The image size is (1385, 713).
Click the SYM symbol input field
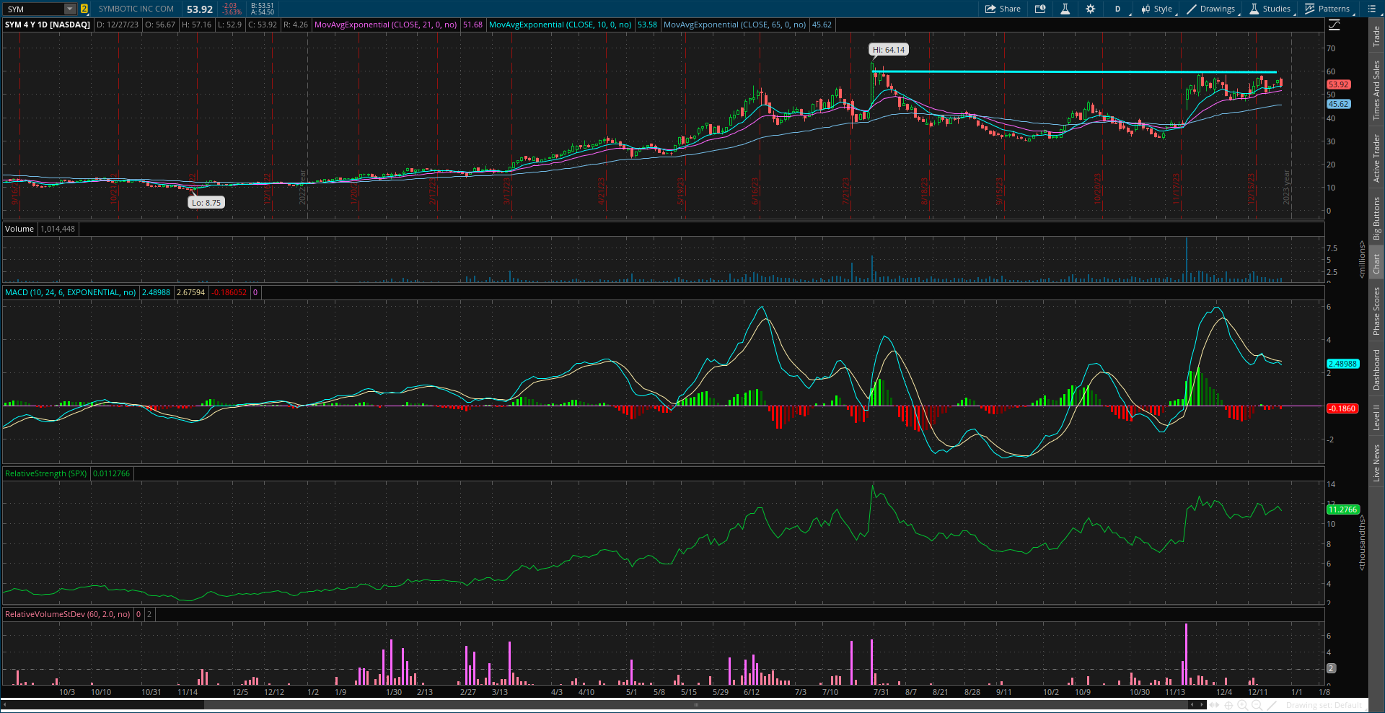(x=33, y=9)
